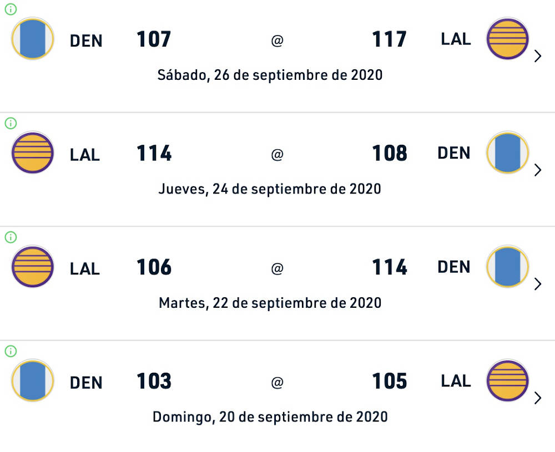Viewport: 555px width, 452px height.
Task: Open the date Domingo, 20 de septiembre de 2020
Action: pos(270,417)
